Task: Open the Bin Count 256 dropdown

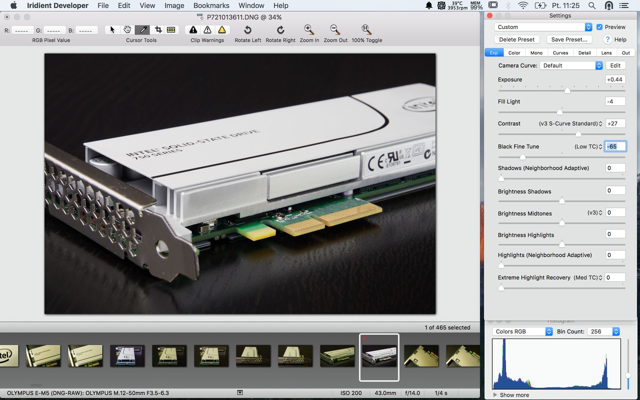Action: coord(603,332)
